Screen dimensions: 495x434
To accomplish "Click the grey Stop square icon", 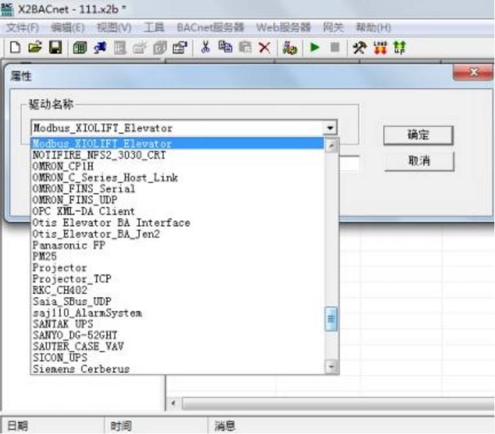I will 335,48.
